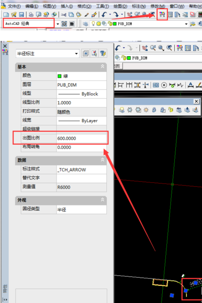Click the New drawing icon
Image resolution: width=202 pixels, height=303 pixels.
click(6, 15)
